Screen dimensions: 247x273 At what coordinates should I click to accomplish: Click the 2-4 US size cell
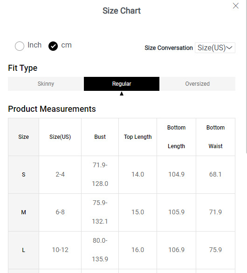click(x=60, y=174)
